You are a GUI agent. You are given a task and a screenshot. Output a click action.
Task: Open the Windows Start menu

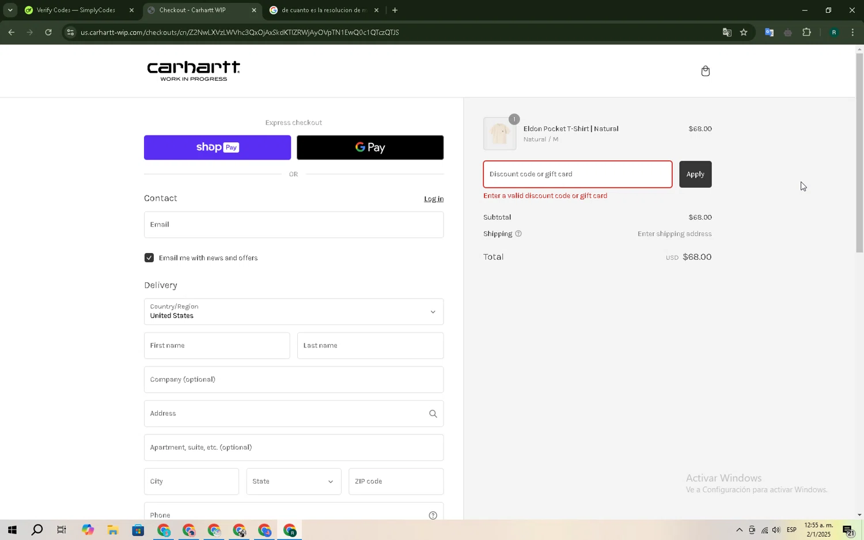pos(12,530)
